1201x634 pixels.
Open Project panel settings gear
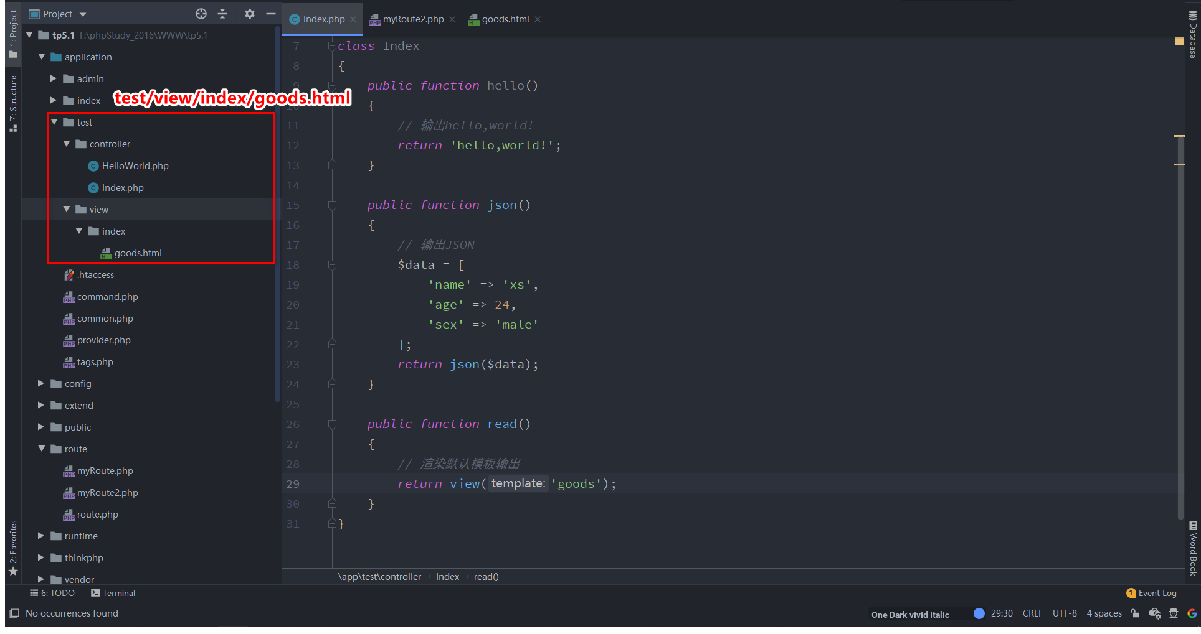tap(249, 14)
